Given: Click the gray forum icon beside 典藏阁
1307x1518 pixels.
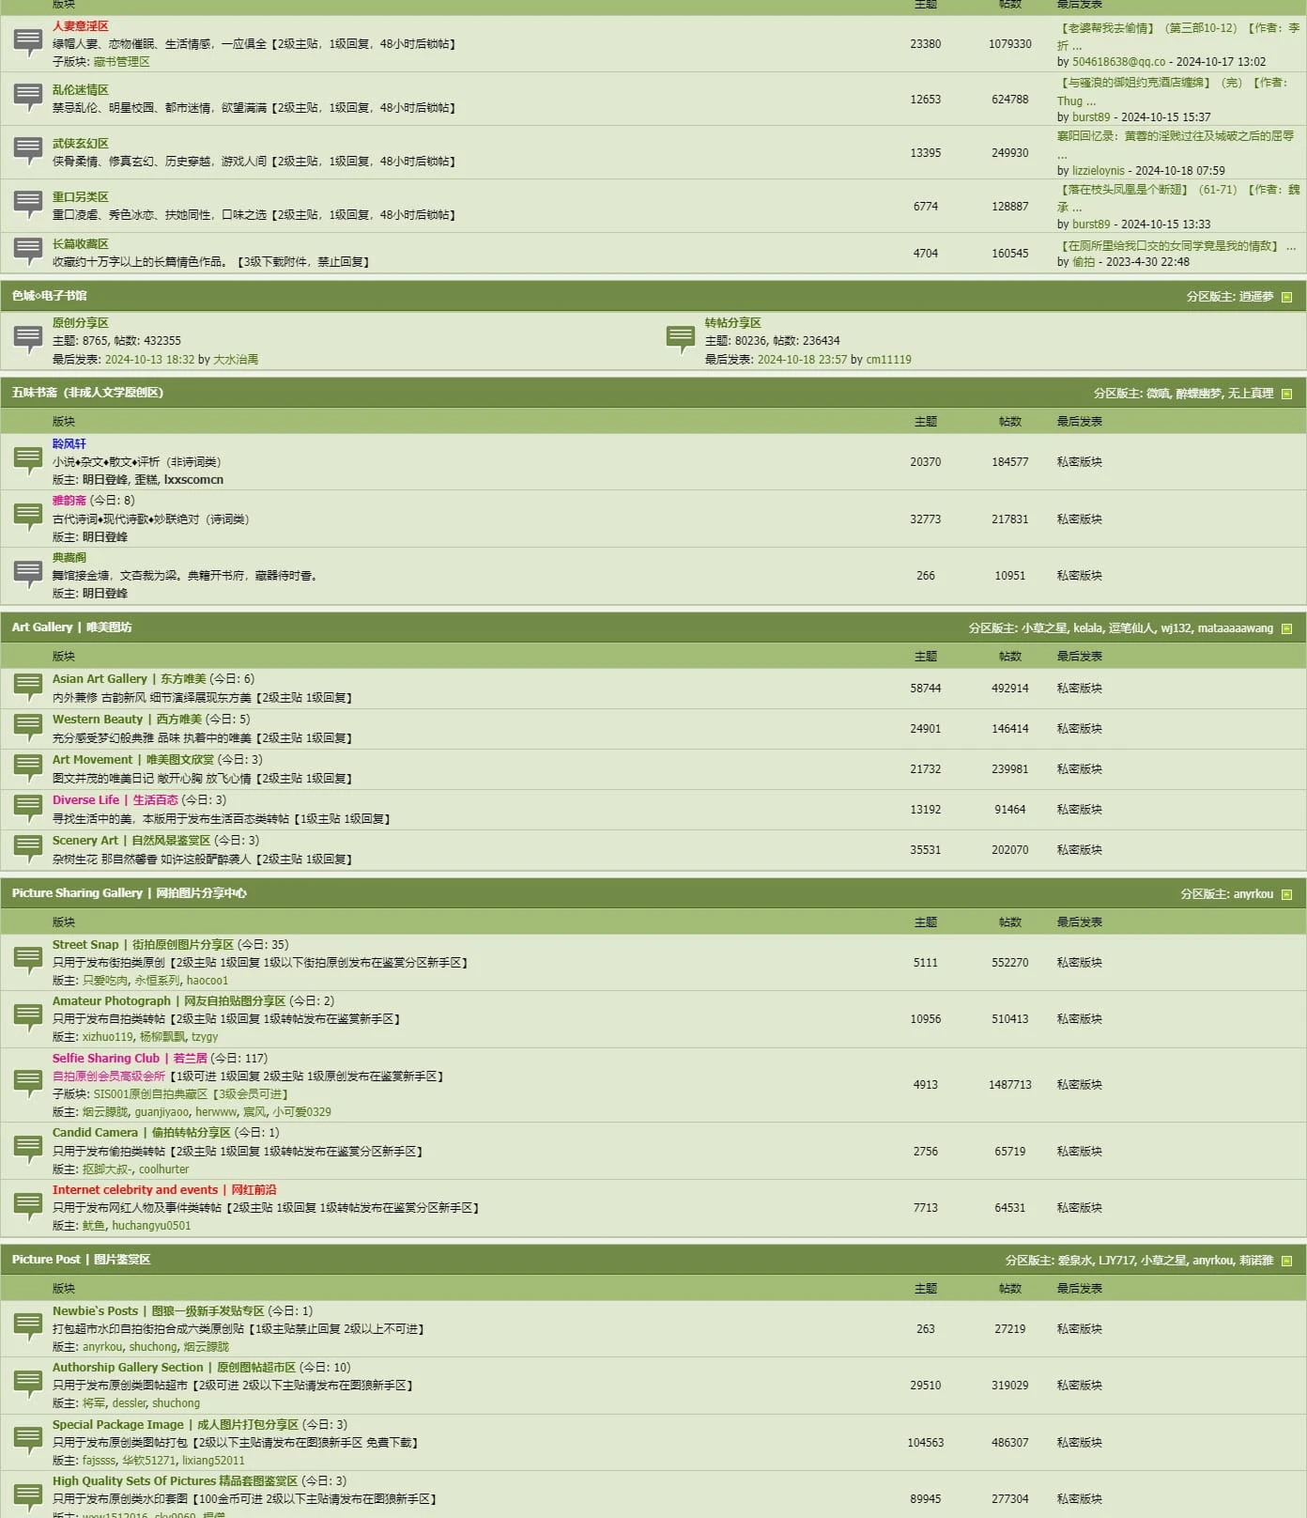Looking at the screenshot, I should click(28, 575).
